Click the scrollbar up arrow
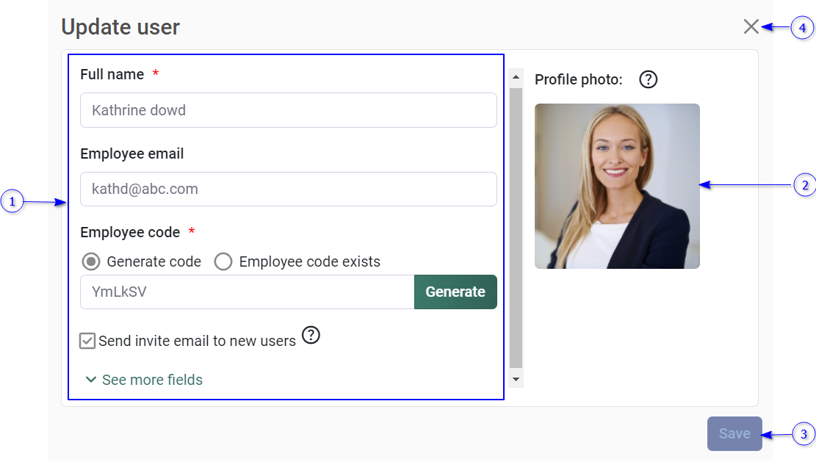This screenshot has height=462, width=816. pyautogui.click(x=516, y=77)
